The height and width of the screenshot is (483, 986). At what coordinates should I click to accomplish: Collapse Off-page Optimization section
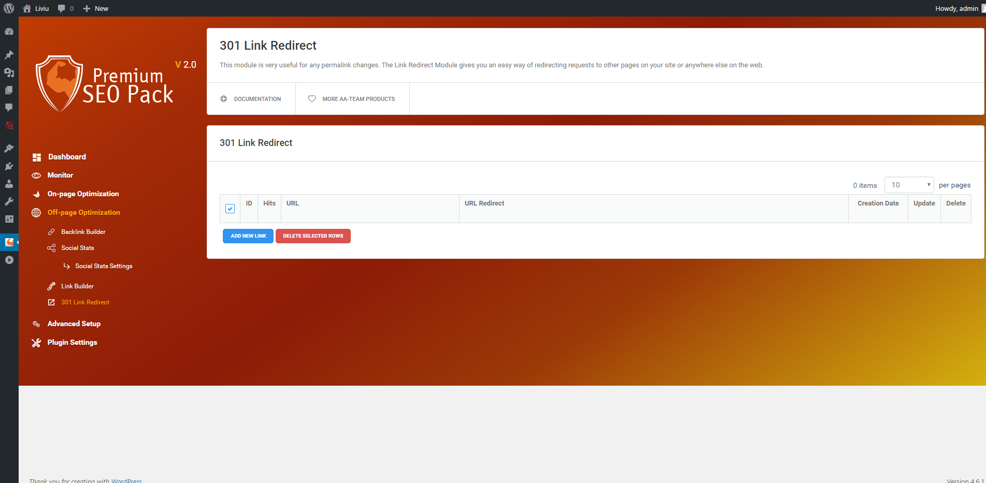(83, 213)
